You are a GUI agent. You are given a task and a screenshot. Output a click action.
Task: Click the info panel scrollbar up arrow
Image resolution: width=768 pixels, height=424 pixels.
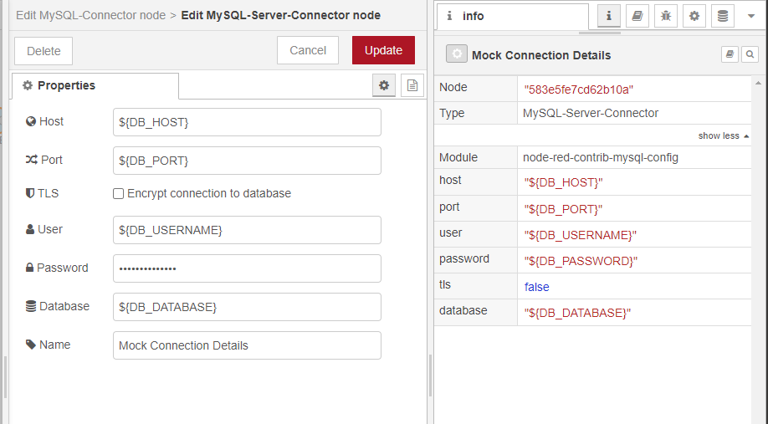point(759,84)
